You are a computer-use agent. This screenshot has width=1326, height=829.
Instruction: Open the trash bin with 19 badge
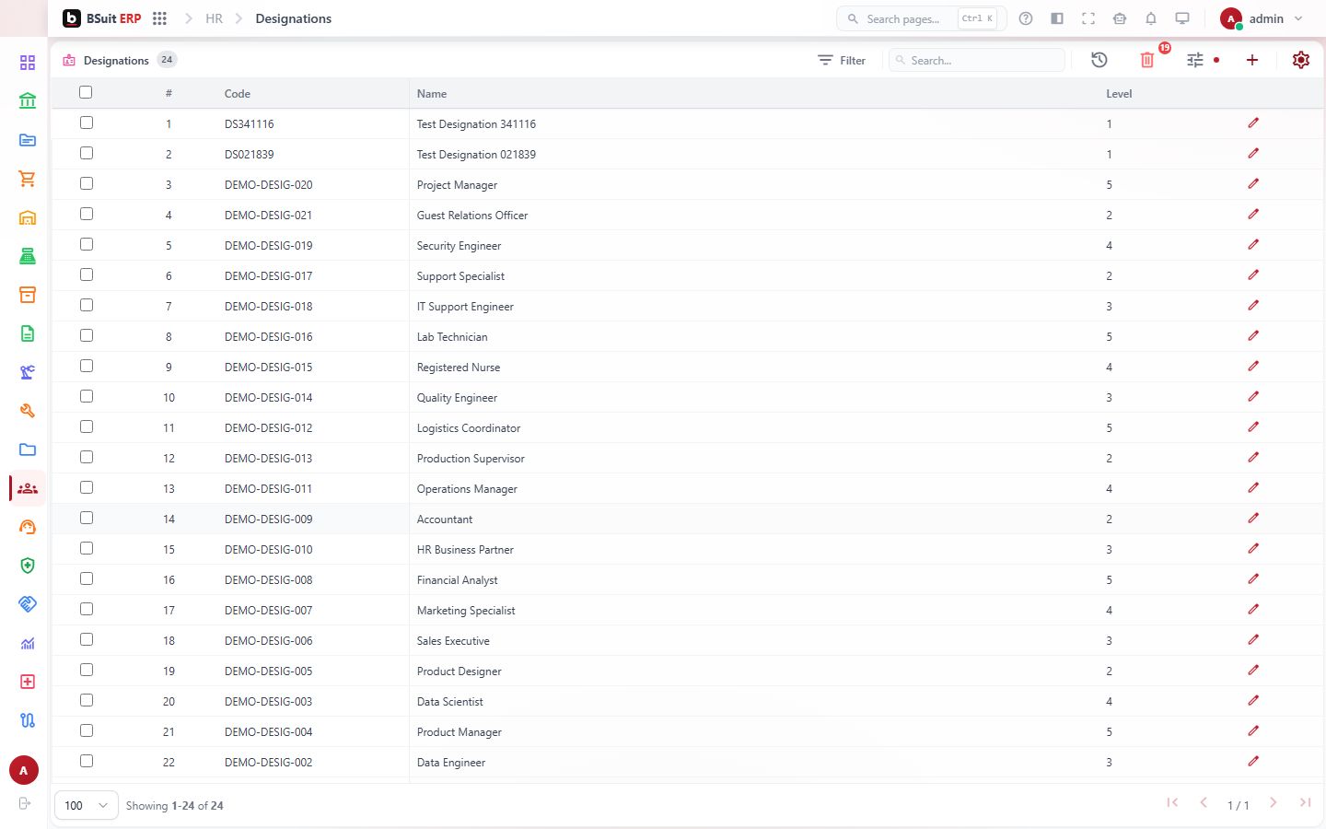[1147, 60]
